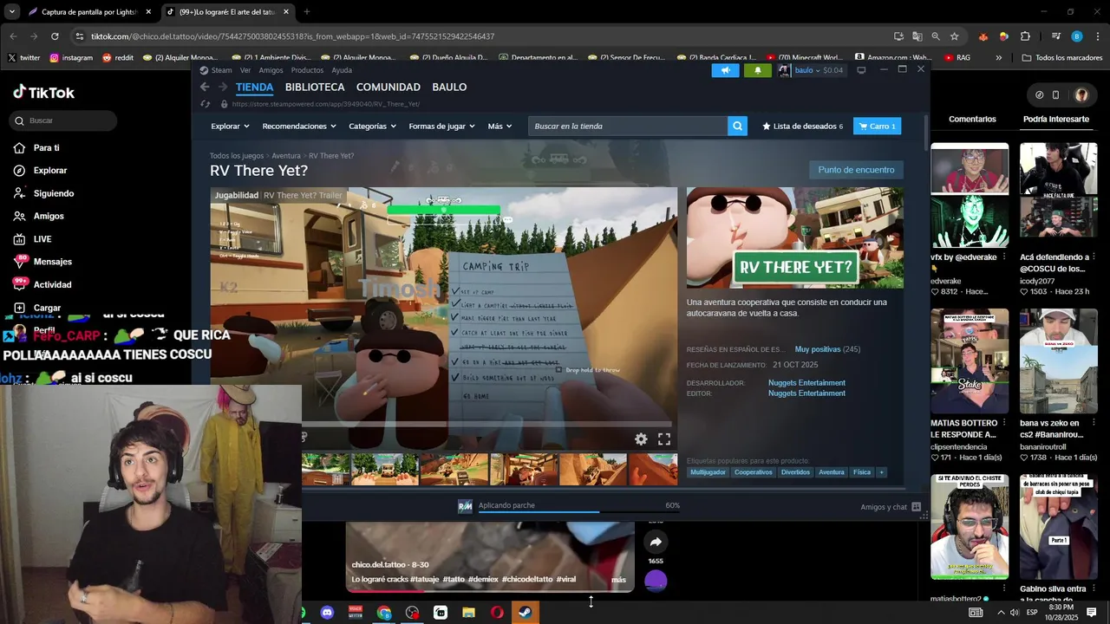Open Chrome media controls icon
The height and width of the screenshot is (624, 1110).
click(1055, 36)
